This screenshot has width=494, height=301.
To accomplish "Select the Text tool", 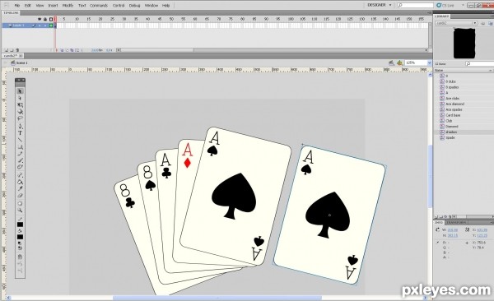I will tap(20, 133).
